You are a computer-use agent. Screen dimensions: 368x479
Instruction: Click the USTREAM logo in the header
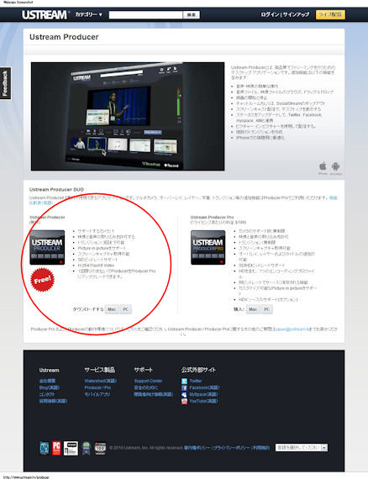[45, 14]
